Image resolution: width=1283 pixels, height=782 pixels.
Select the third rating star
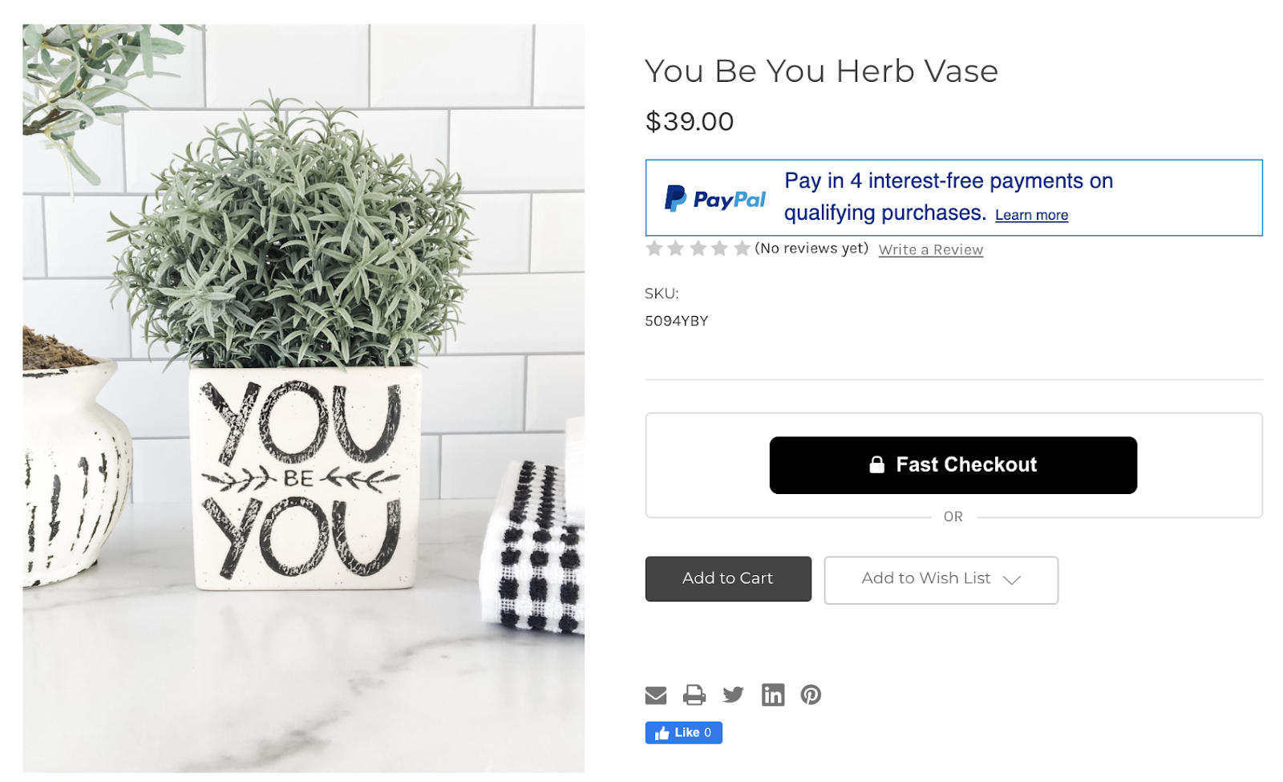coord(698,249)
